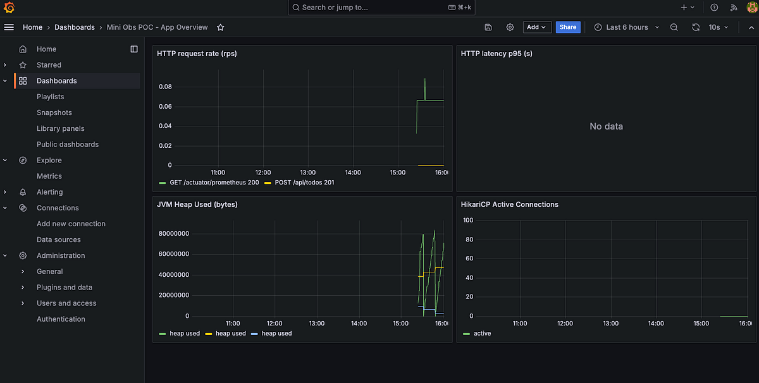
Task: Open the Grafana logo home
Action: point(9,8)
